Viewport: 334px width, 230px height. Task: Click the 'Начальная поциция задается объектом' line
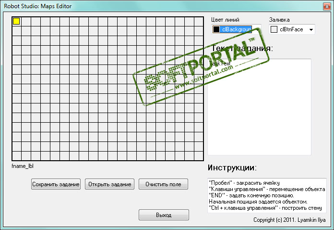click(258, 202)
